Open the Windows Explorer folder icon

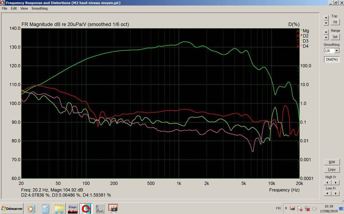(x=59, y=209)
